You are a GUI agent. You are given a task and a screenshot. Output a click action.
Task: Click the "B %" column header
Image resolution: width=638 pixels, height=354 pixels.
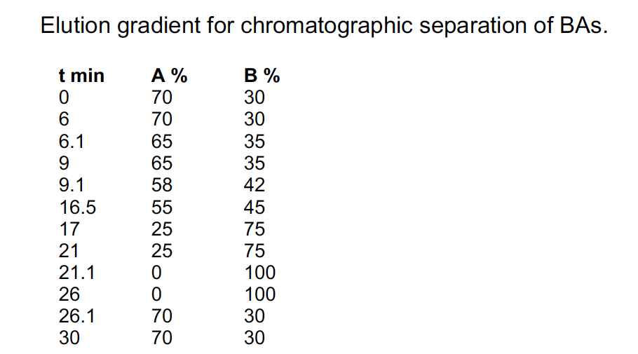point(262,76)
